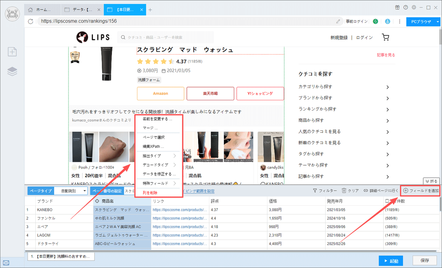
Task: Click the Y!ショッピング button
Action: click(260, 94)
